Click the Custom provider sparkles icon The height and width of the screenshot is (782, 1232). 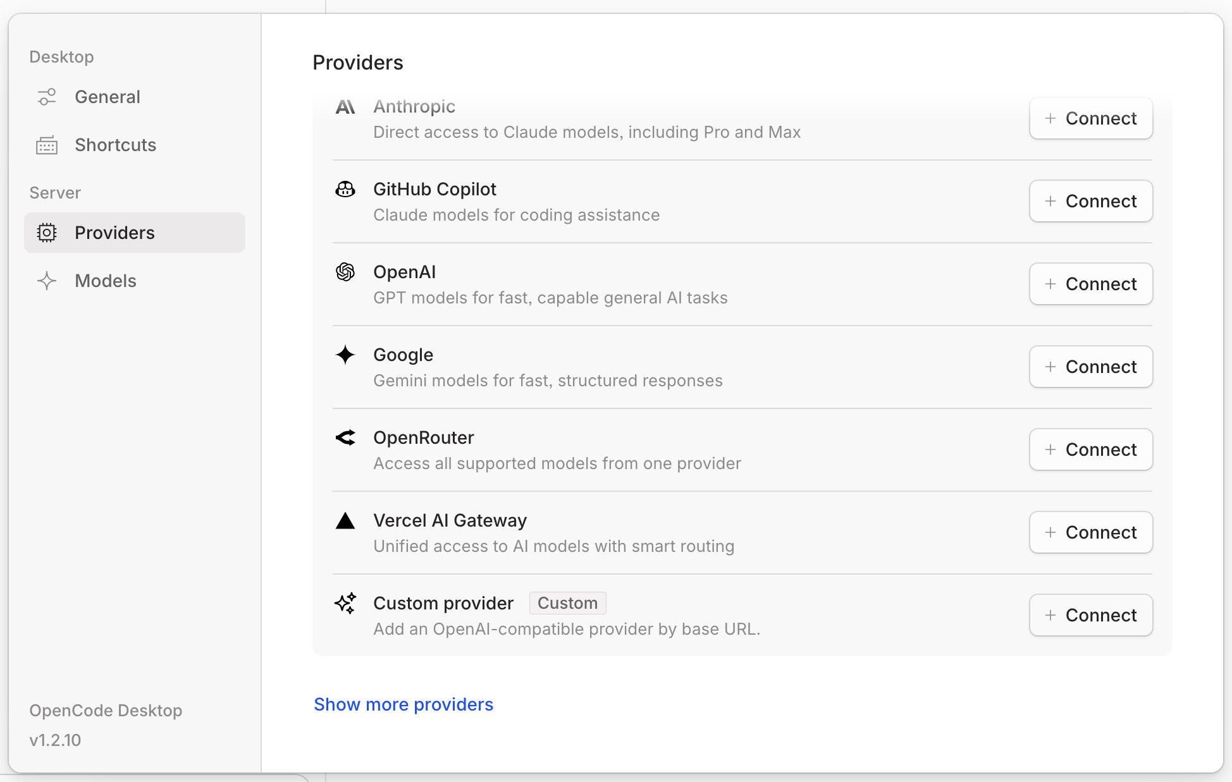point(345,603)
